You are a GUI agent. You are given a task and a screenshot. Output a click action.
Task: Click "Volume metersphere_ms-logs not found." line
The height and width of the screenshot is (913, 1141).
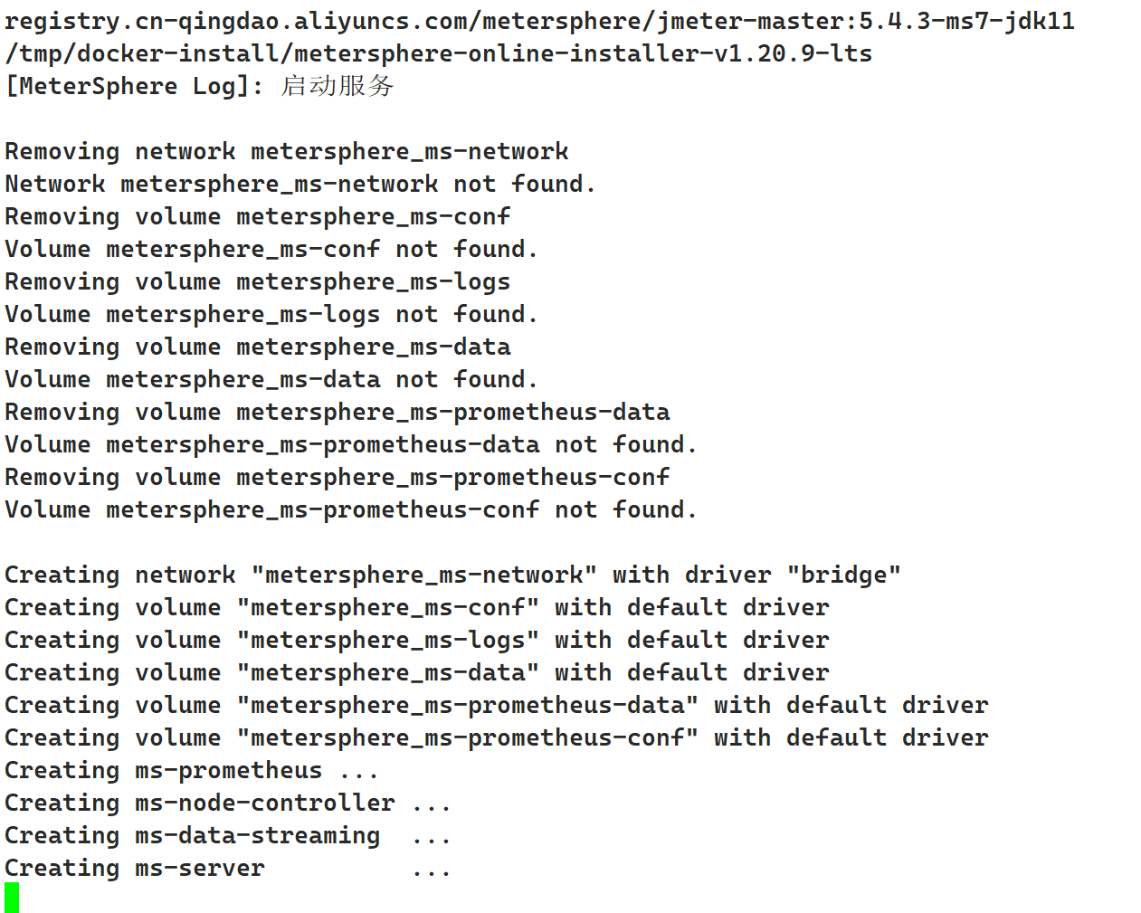pyautogui.click(x=271, y=314)
